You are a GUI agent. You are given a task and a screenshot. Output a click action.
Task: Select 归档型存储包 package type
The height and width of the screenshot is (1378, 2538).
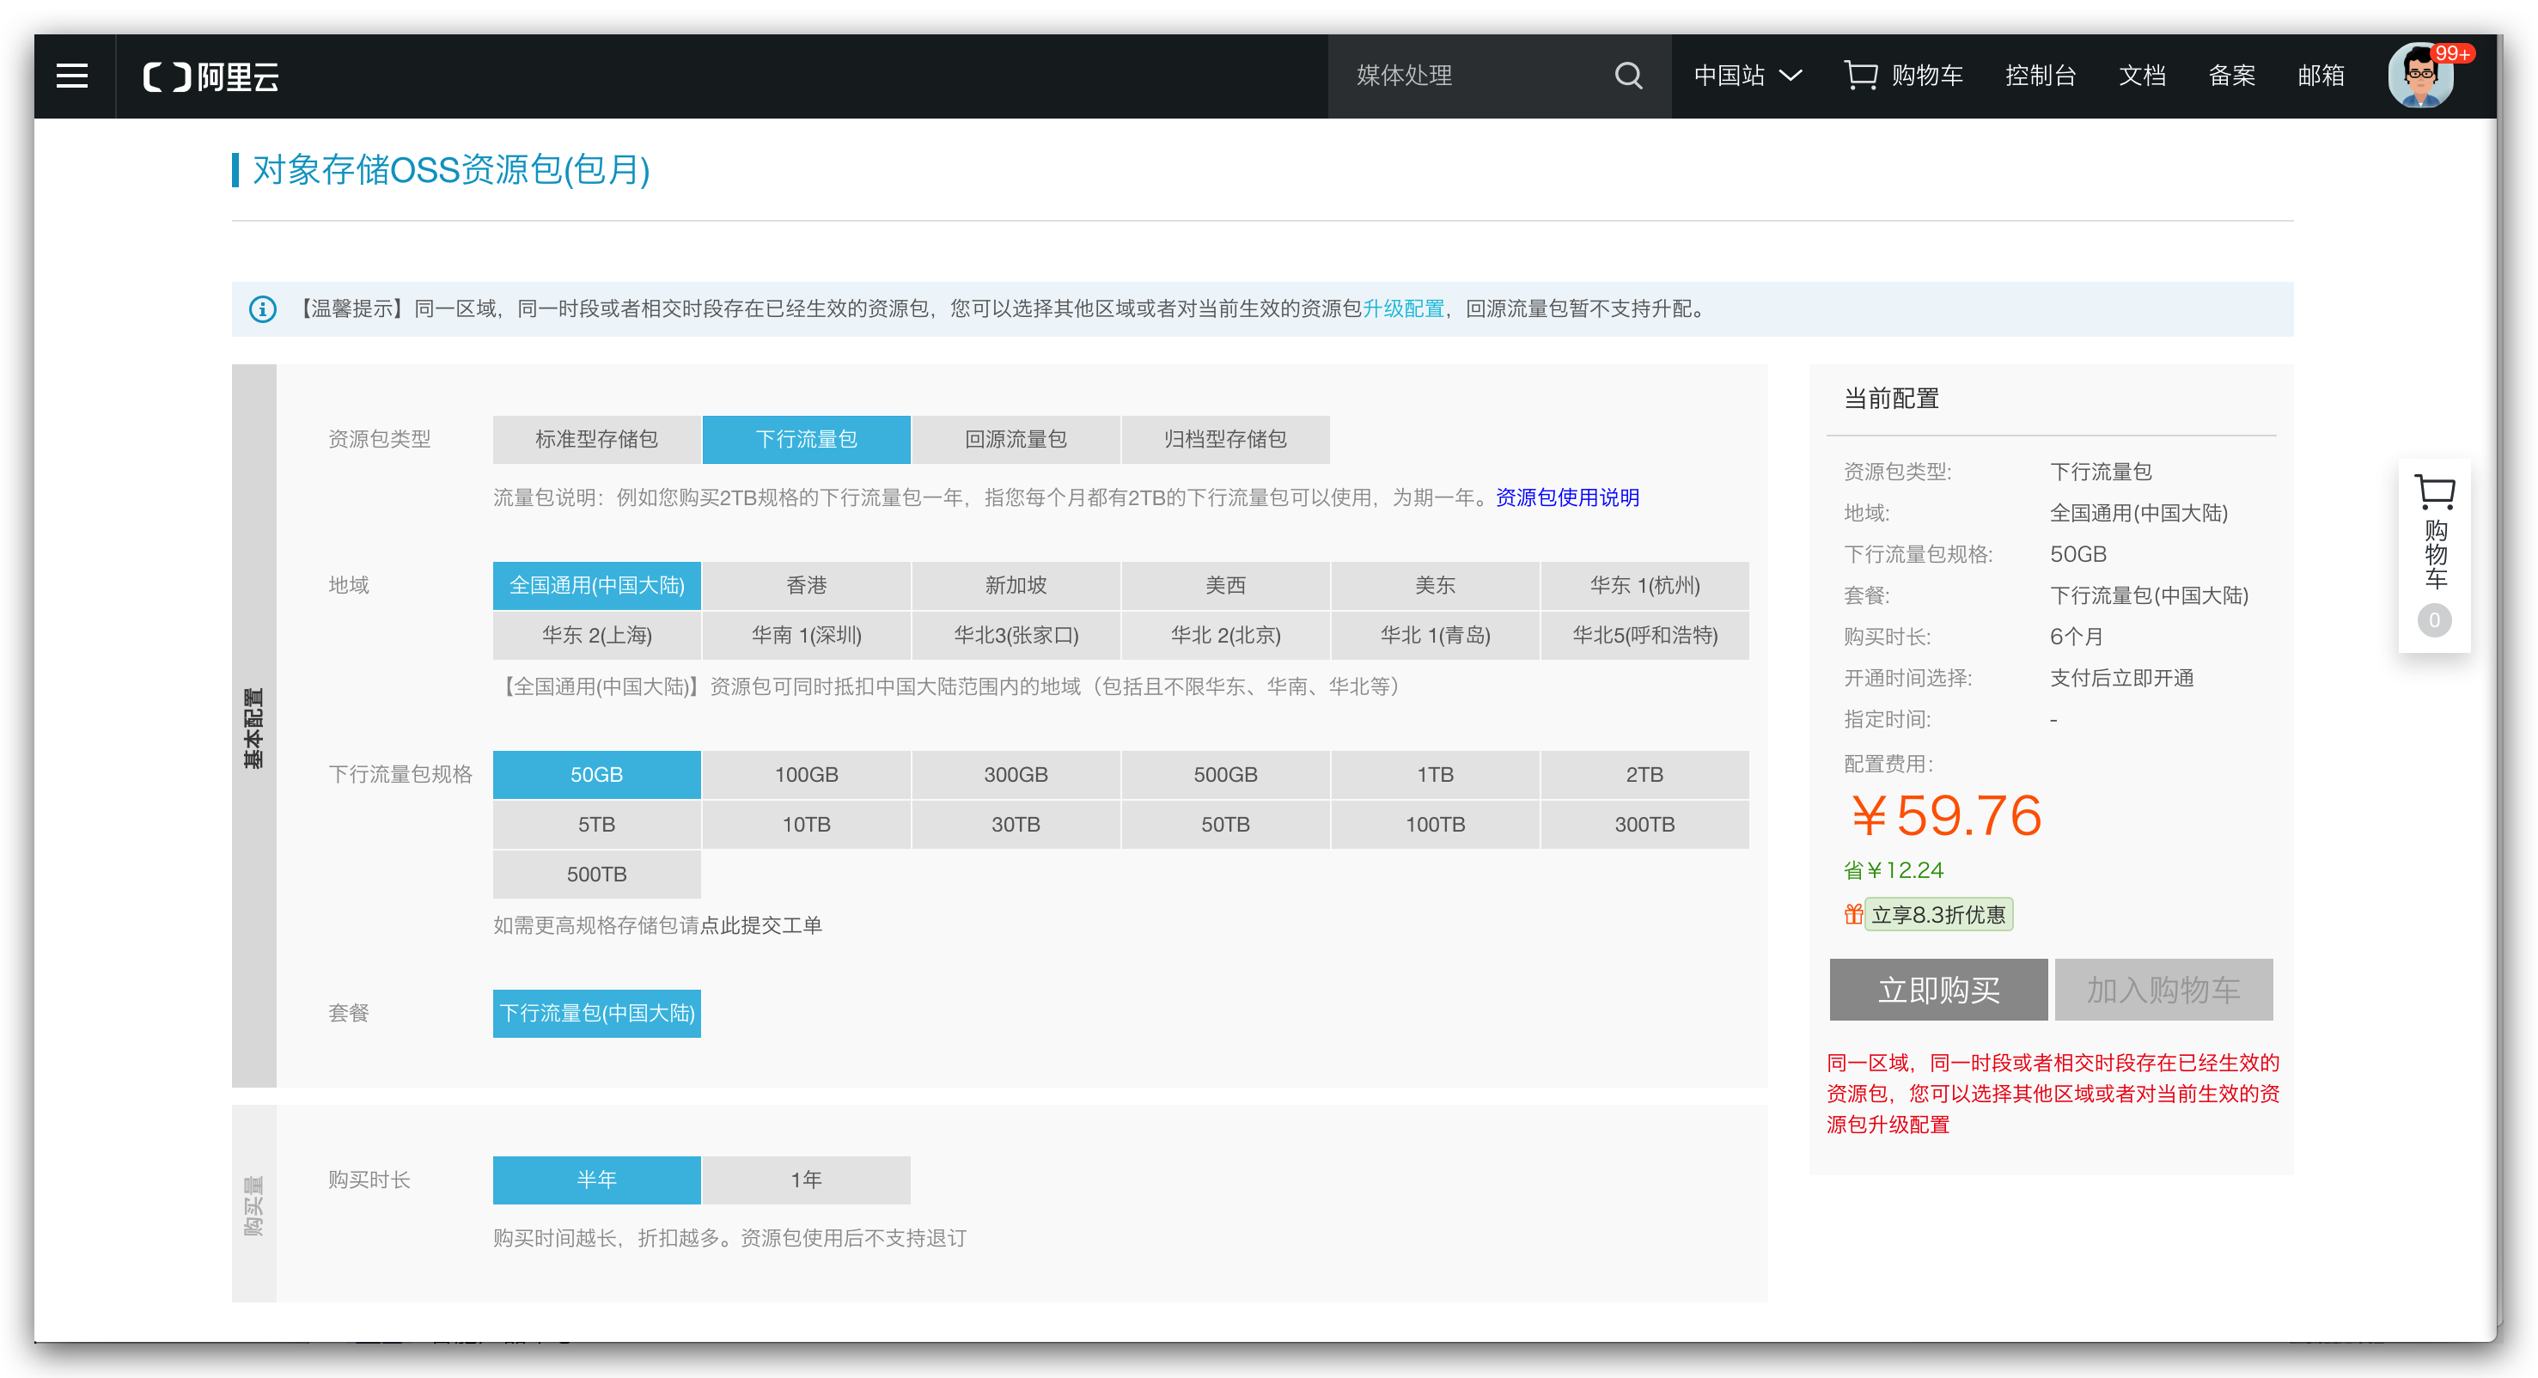coord(1224,439)
